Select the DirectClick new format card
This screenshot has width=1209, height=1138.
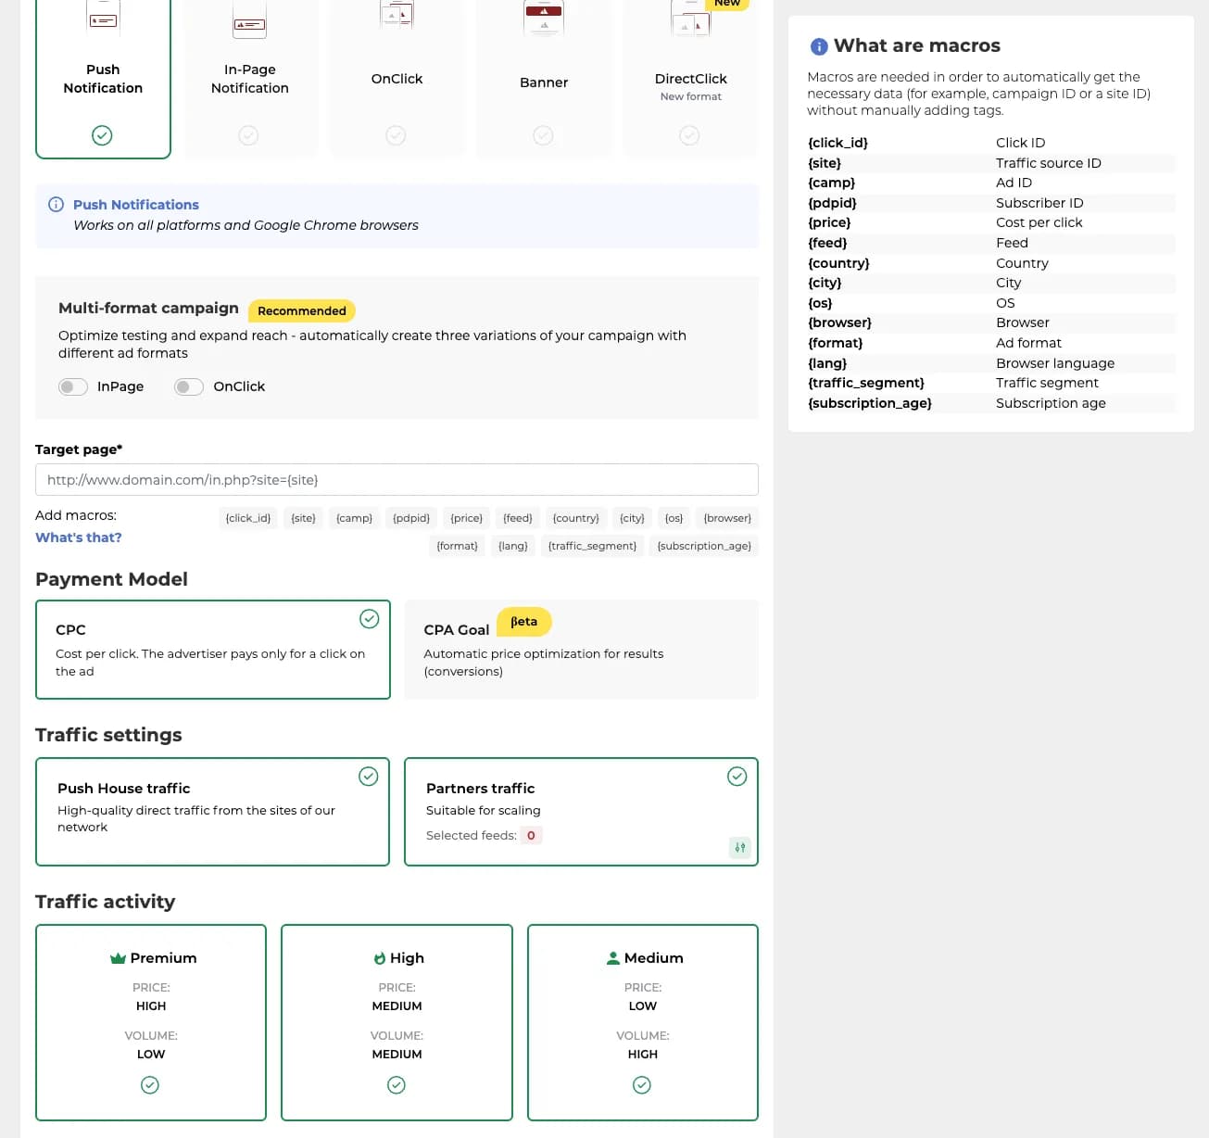point(691,78)
